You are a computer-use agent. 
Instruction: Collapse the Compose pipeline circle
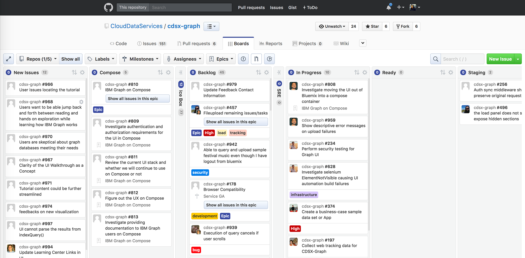click(95, 72)
